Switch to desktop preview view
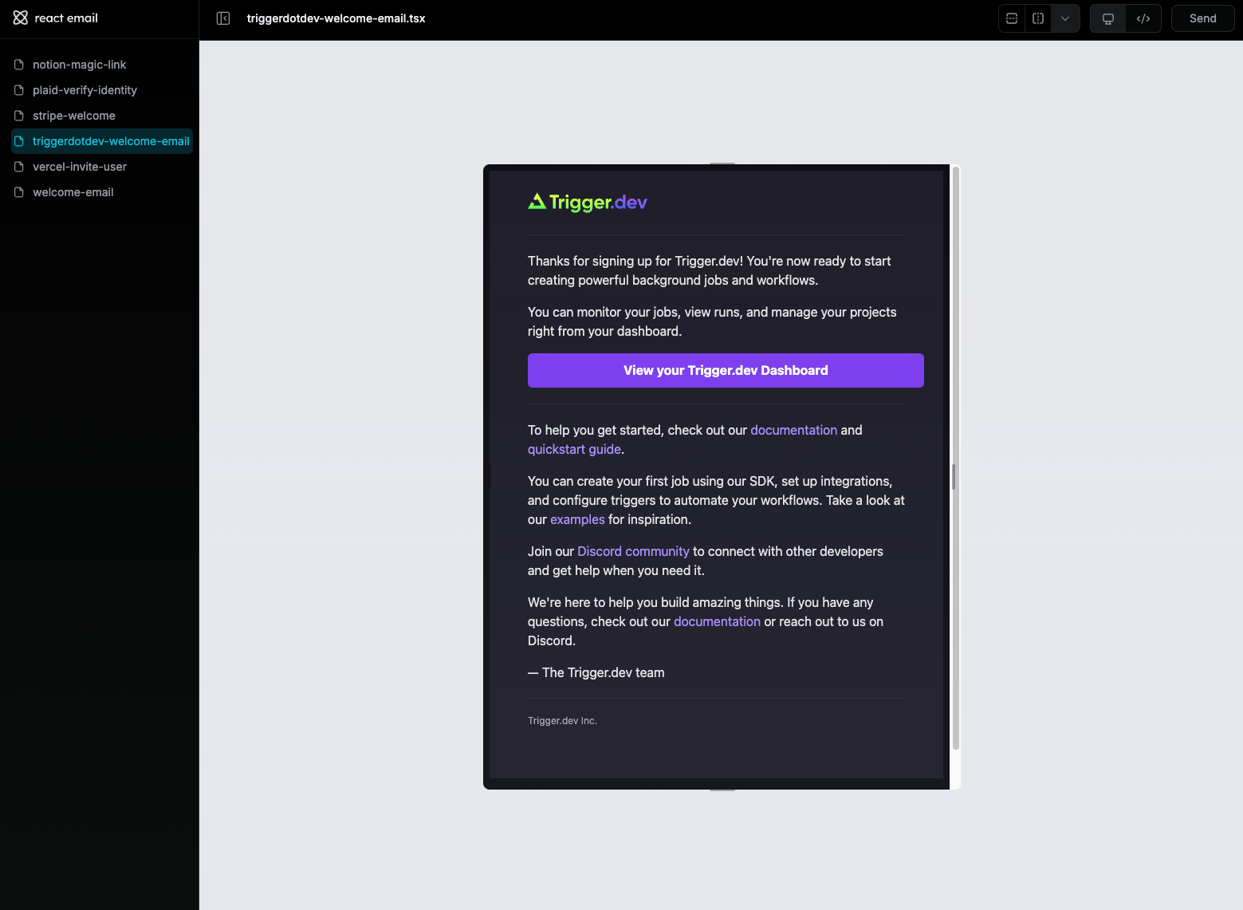The image size is (1243, 910). (1108, 18)
